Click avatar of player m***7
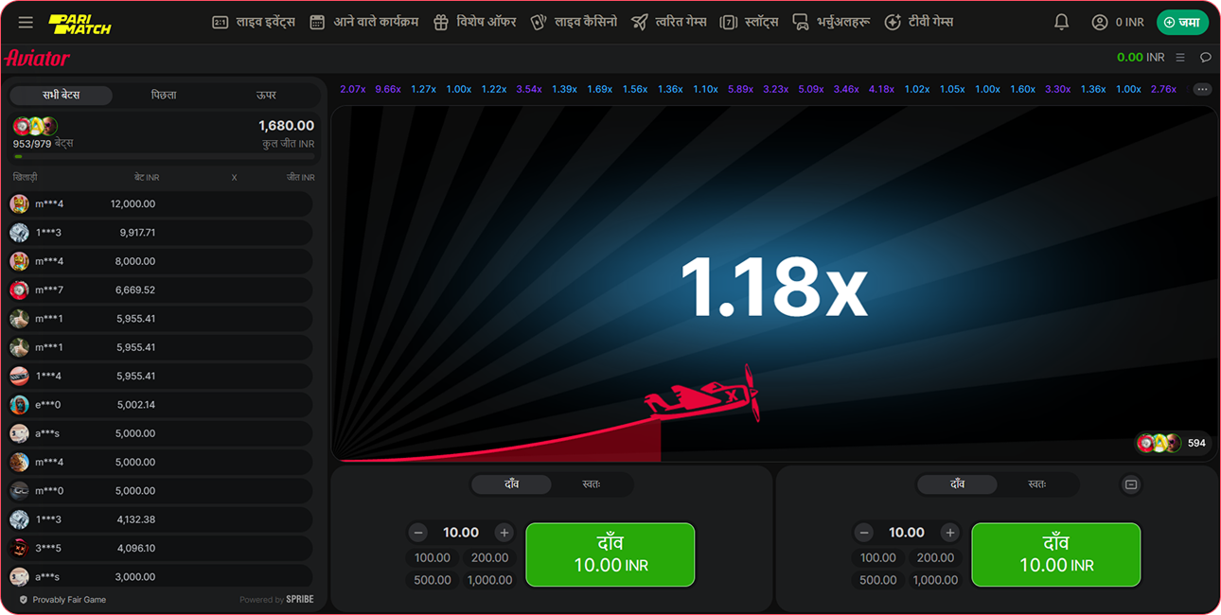The width and height of the screenshot is (1221, 615). pos(19,290)
